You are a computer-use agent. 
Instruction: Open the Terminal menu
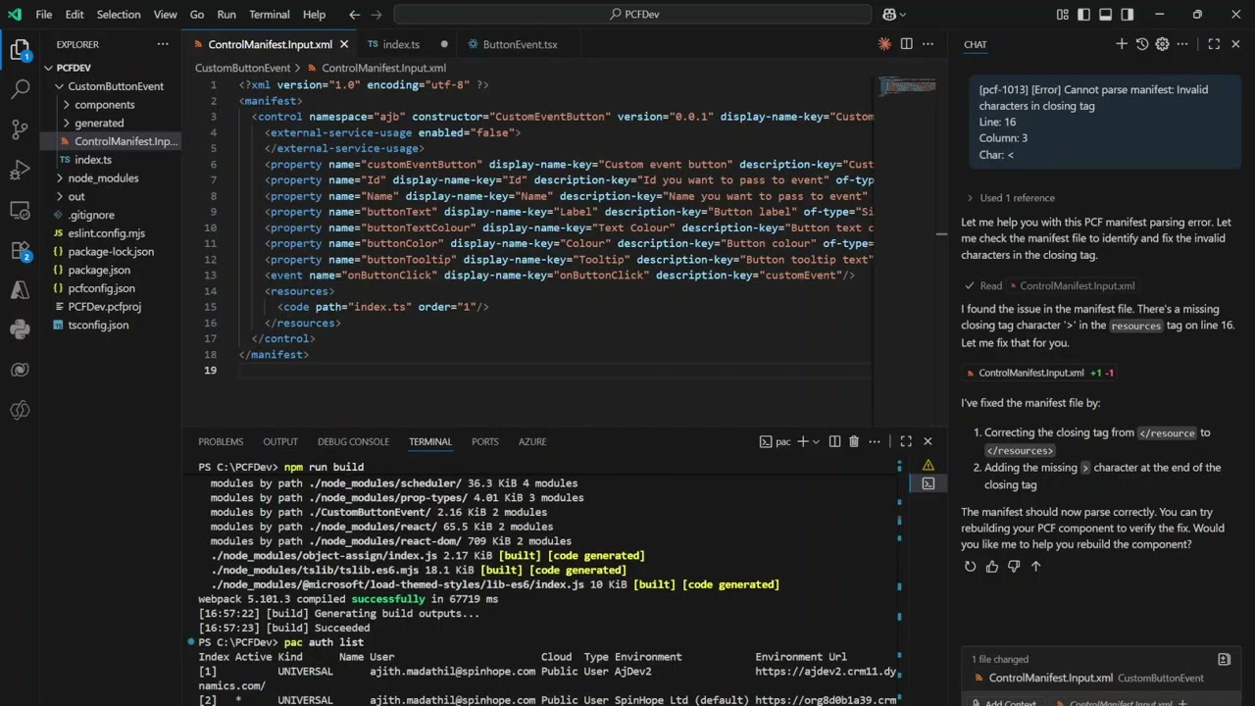[269, 15]
